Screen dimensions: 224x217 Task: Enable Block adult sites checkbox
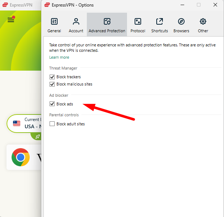pyautogui.click(x=52, y=124)
